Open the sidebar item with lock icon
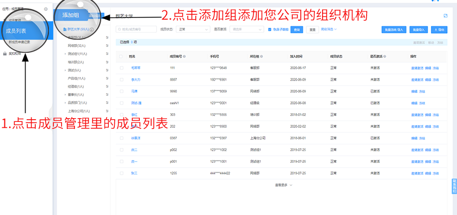This screenshot has height=215, width=457. pyautogui.click(x=11, y=54)
